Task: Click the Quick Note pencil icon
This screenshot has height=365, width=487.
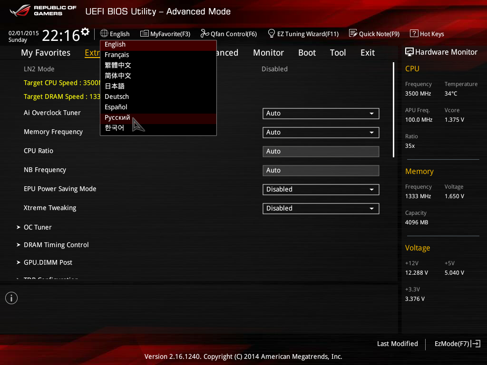Action: [353, 33]
